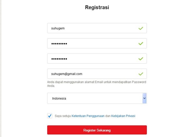This screenshot has width=191, height=137.
Task: Click the gray left page margin strip
Action: 1,68
